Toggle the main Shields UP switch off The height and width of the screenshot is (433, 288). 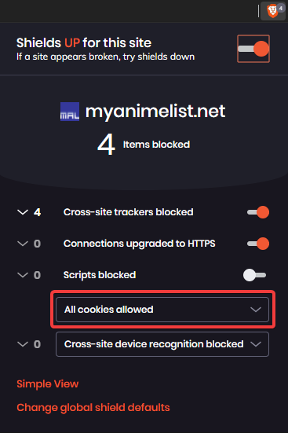click(253, 49)
